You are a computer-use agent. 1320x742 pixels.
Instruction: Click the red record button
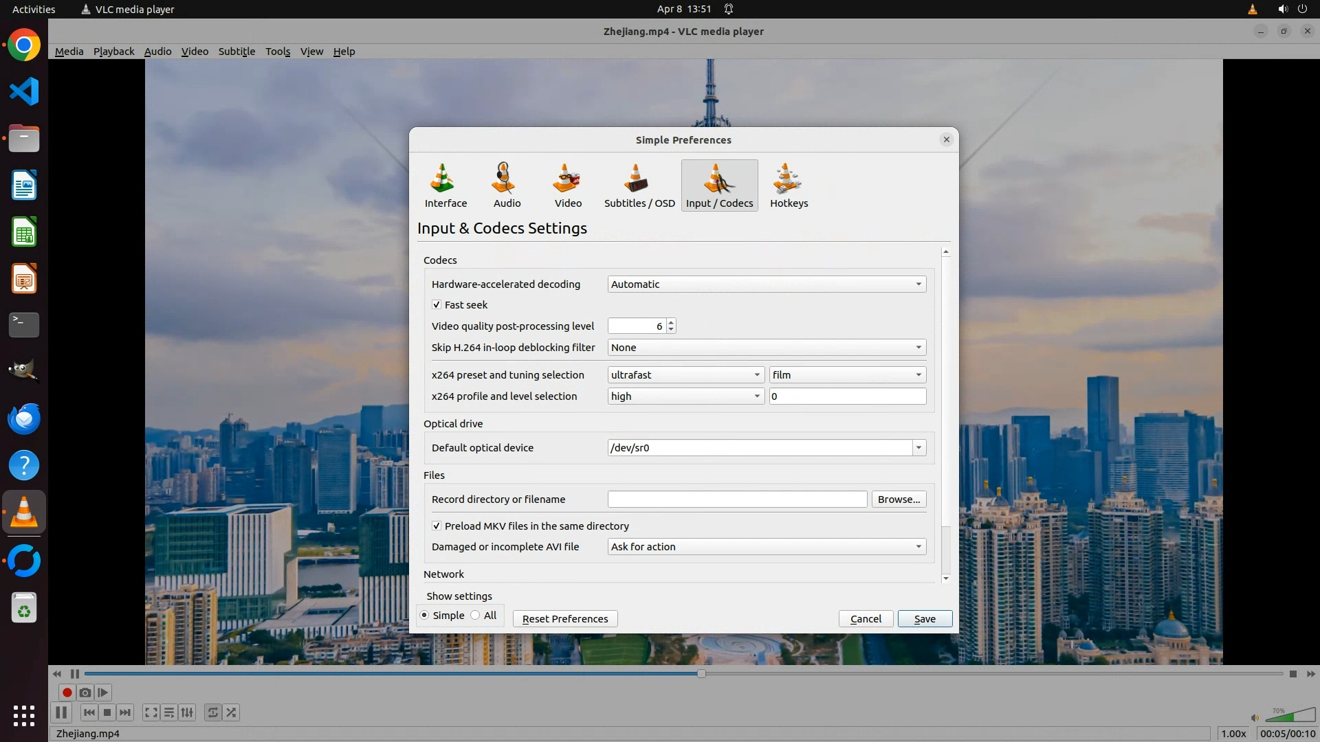tap(67, 693)
